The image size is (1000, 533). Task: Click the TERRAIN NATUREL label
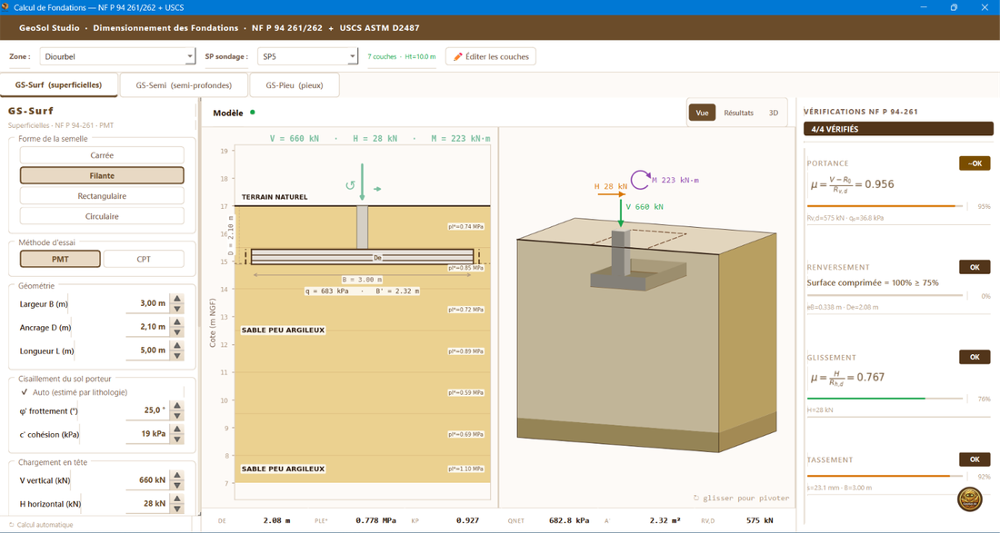pos(275,197)
